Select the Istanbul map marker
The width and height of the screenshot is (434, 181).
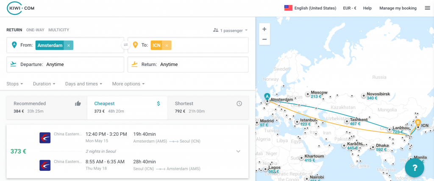[x=297, y=122]
